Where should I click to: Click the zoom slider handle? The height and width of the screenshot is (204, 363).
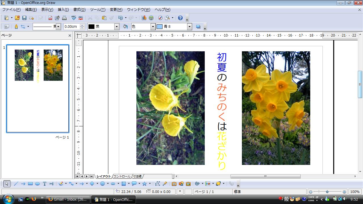(x=327, y=192)
